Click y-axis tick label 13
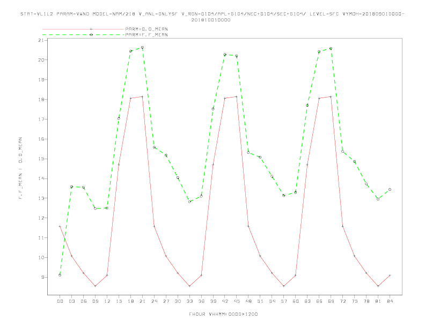 pyautogui.click(x=41, y=198)
